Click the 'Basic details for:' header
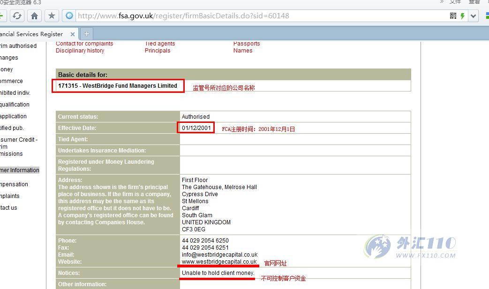This screenshot has width=489, height=289. [83, 75]
